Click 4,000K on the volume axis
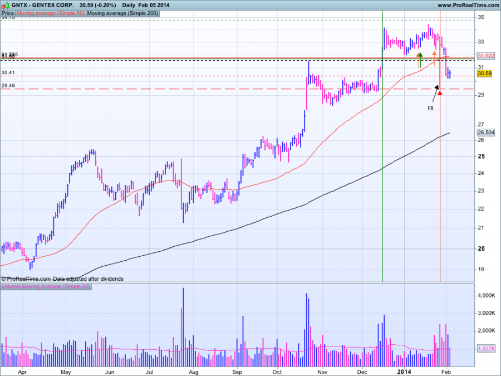The height and width of the screenshot is (376, 501). click(x=487, y=295)
